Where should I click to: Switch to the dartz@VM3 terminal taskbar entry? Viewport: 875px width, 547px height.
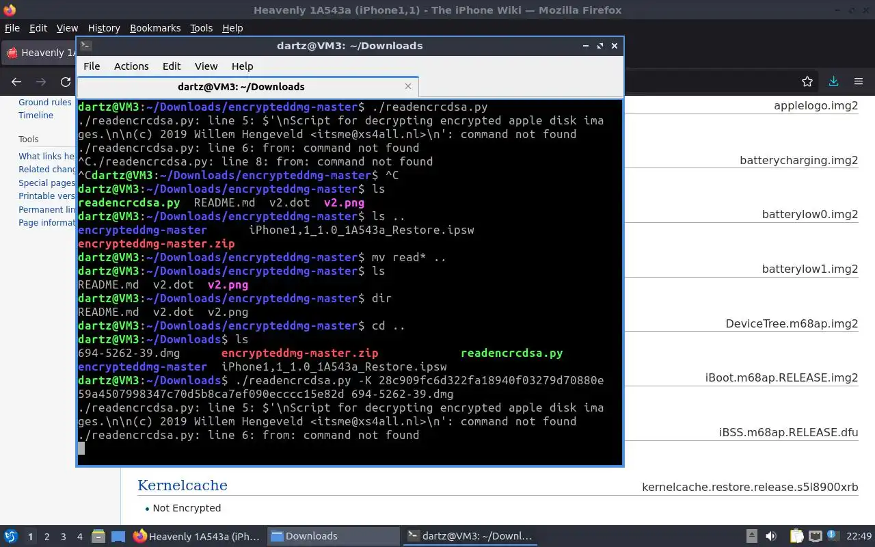(470, 536)
